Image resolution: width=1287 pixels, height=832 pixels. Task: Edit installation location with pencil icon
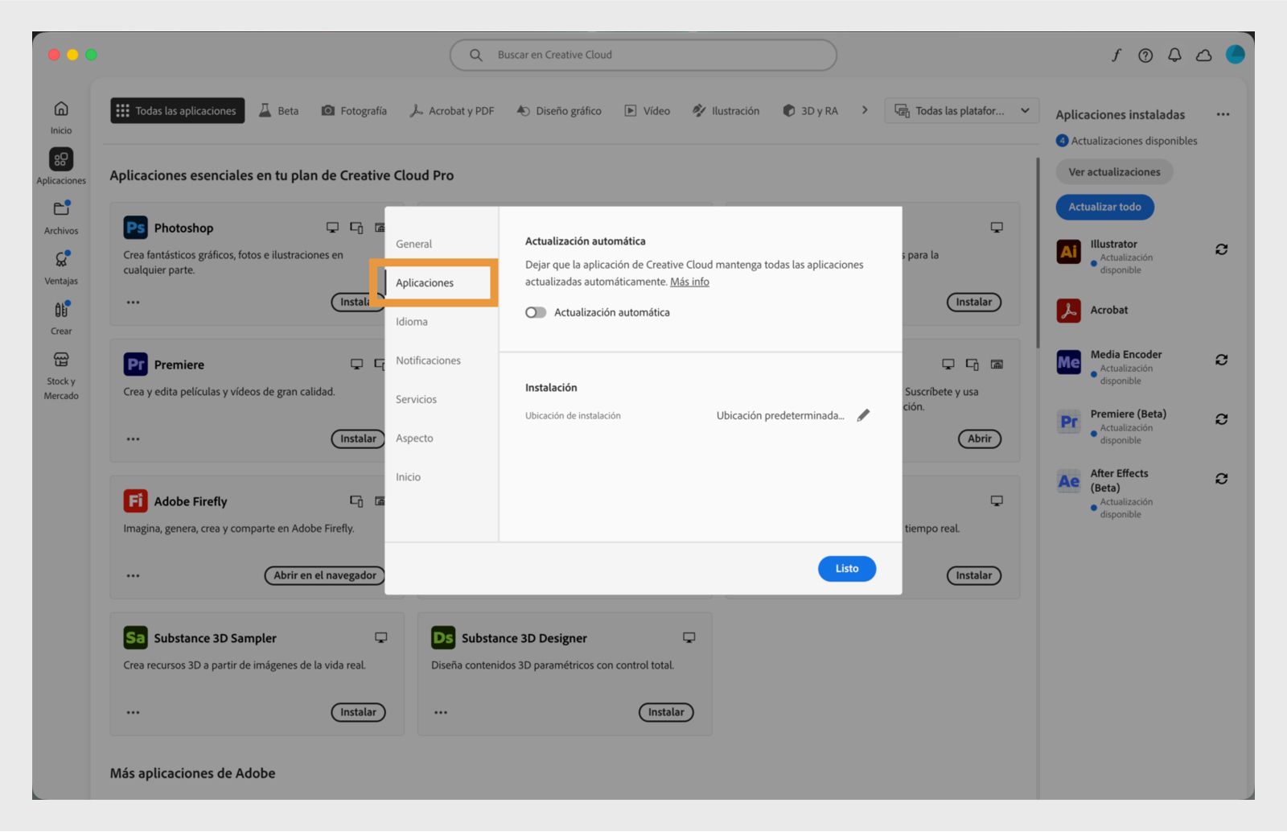[x=863, y=415]
